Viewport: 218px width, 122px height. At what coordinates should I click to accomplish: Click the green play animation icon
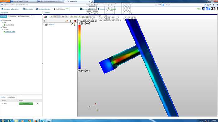(79, 17)
